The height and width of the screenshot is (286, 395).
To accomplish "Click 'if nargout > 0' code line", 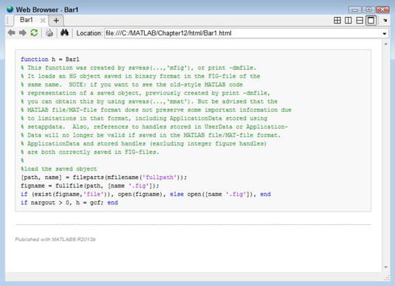I will [69, 203].
